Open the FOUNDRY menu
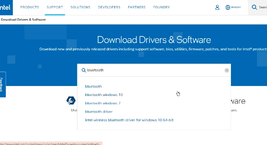 (162, 7)
